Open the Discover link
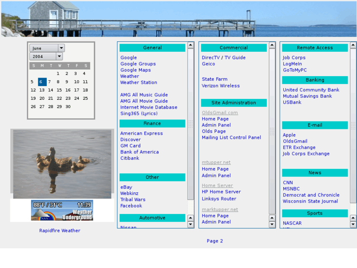Viewport: 357px width, 268px height. coord(131,139)
